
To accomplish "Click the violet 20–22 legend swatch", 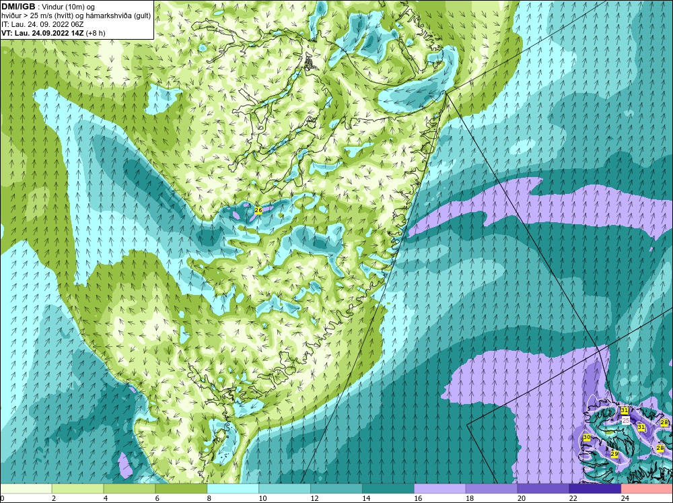I will pos(543,489).
